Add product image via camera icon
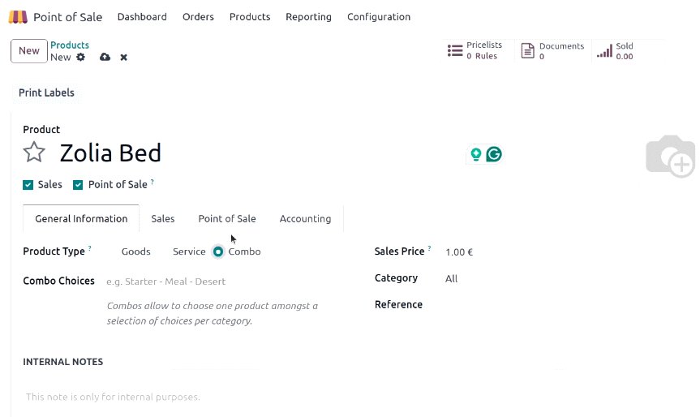This screenshot has height=417, width=700. [671, 156]
